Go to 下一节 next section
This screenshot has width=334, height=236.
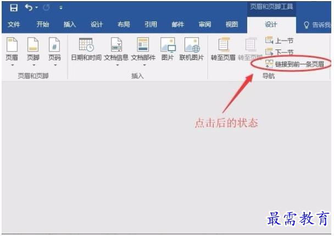279,52
